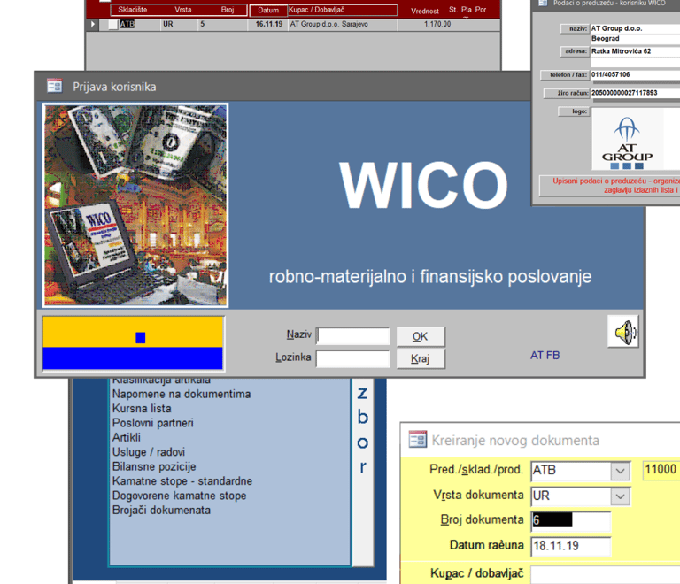Click the telefon / fax field 011/4057106
The image size is (680, 584).
tap(635, 74)
